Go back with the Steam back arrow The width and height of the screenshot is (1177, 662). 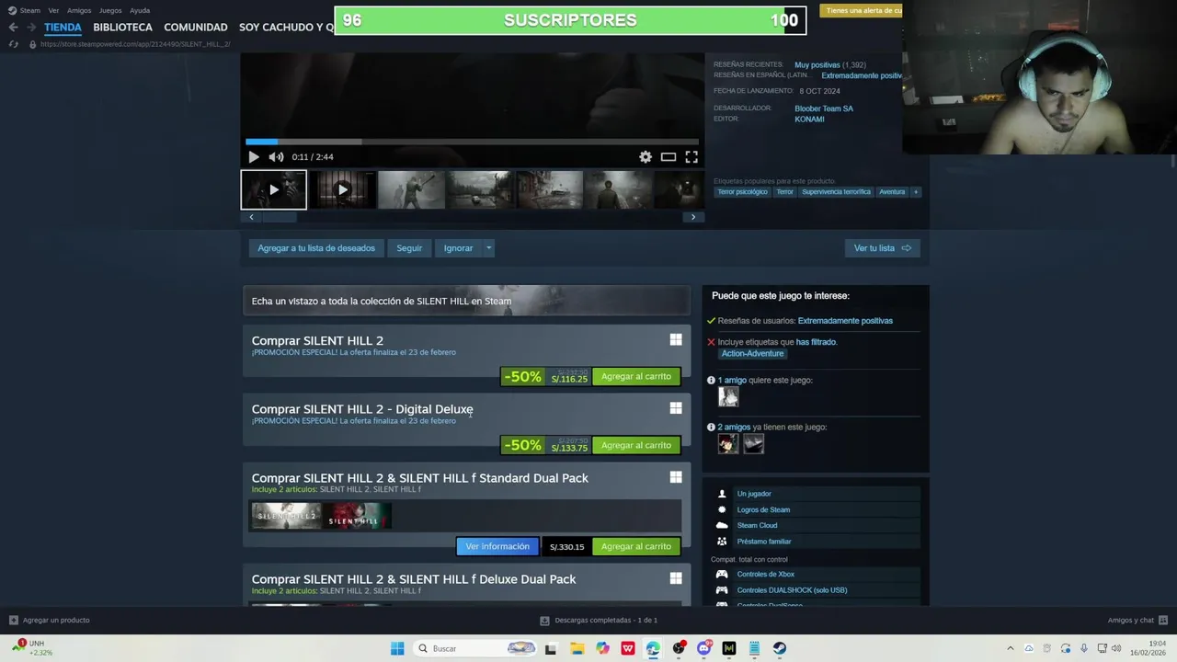pyautogui.click(x=13, y=28)
